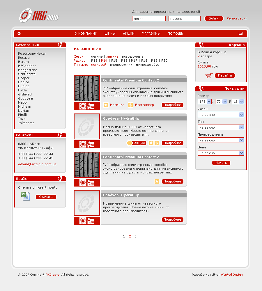This screenshot has width=262, height=291.
Task: Open the tire width 175 dropdown
Action: point(204,102)
